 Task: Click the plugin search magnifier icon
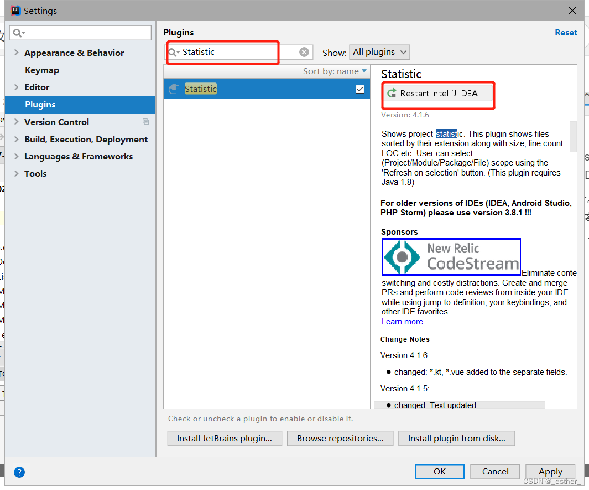point(174,52)
